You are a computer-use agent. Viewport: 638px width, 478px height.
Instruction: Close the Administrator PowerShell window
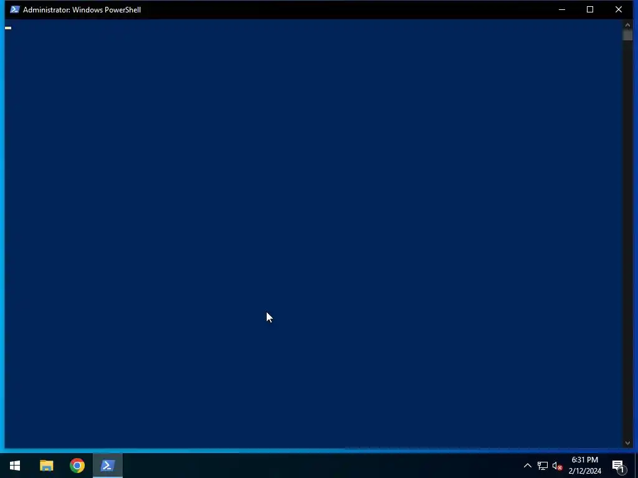pyautogui.click(x=619, y=9)
